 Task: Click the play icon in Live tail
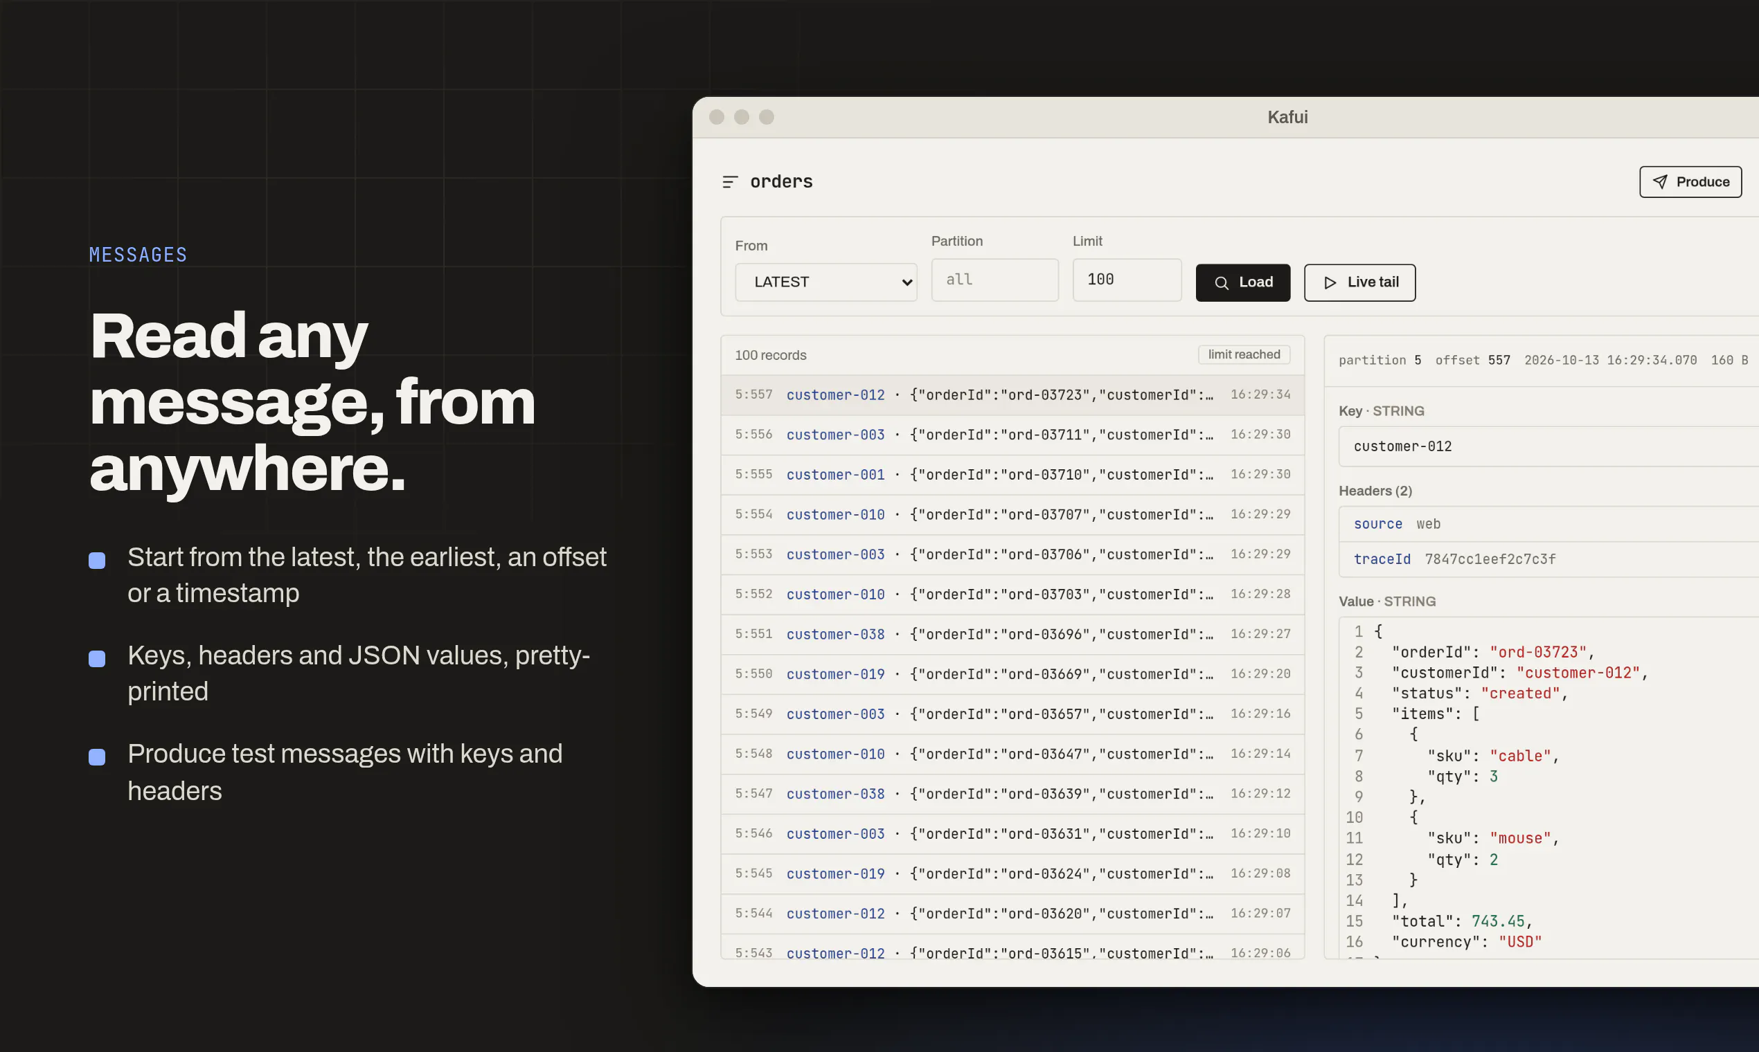click(x=1330, y=283)
